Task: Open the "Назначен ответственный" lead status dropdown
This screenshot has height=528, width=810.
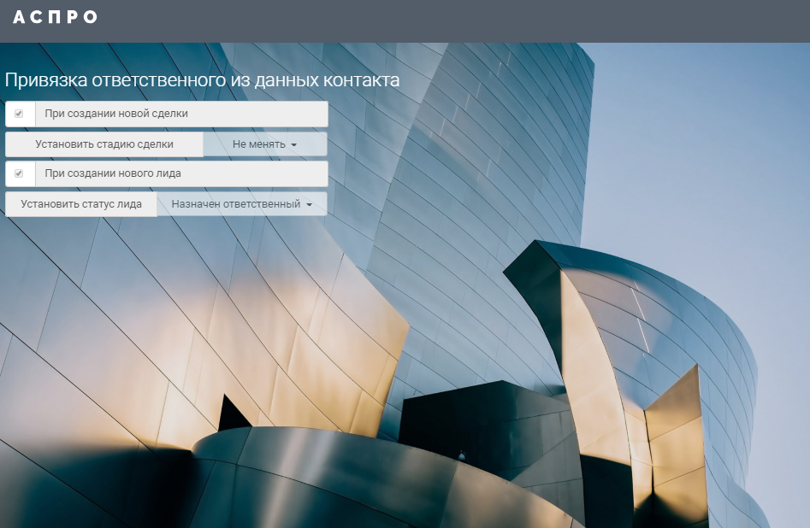Action: [x=241, y=204]
